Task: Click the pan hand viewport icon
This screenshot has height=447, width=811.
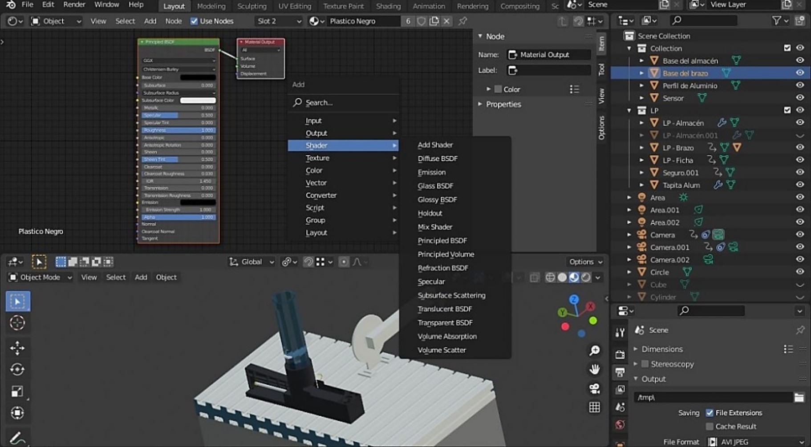Action: tap(595, 370)
